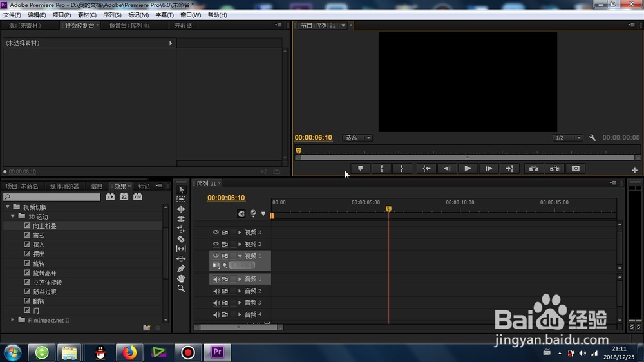Collapse the 3D 运动 folder
The width and height of the screenshot is (644, 362).
13,216
